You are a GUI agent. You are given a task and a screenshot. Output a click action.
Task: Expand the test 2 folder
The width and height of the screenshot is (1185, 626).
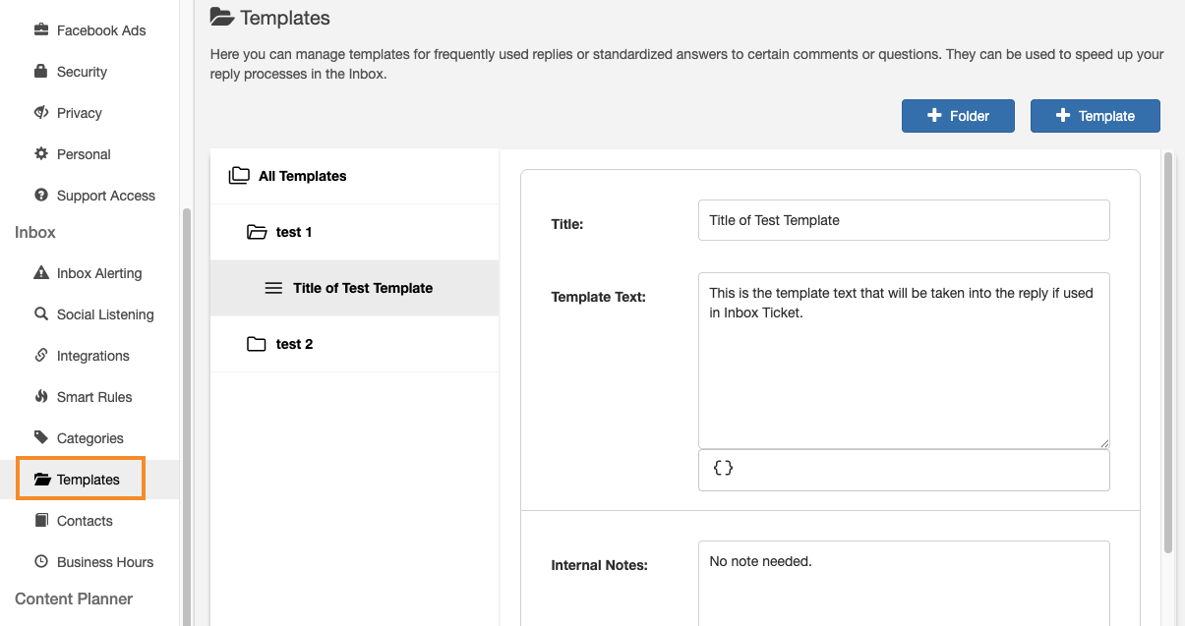pos(258,344)
